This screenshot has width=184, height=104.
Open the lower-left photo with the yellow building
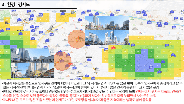[32, 70]
